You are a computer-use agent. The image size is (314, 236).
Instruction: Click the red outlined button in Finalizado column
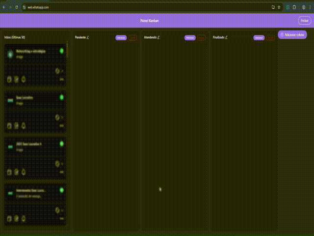tap(270, 37)
